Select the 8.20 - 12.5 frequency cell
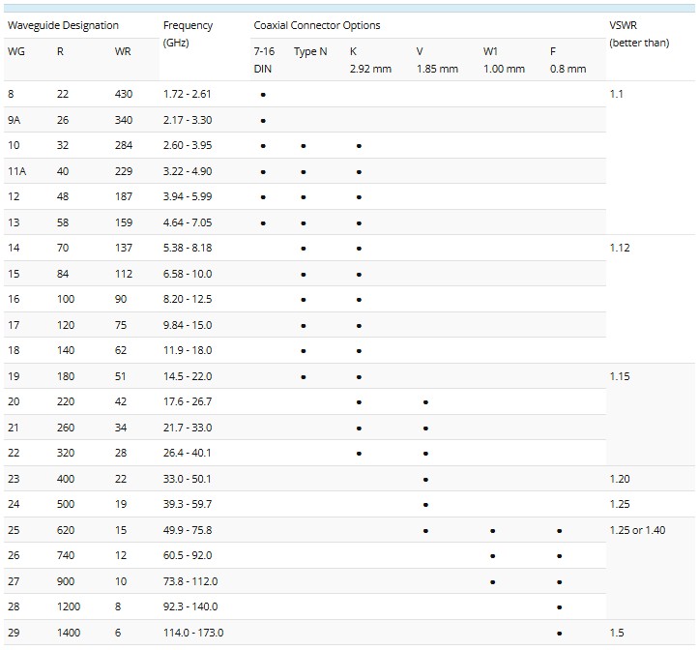Image resolution: width=699 pixels, height=650 pixels. [188, 300]
